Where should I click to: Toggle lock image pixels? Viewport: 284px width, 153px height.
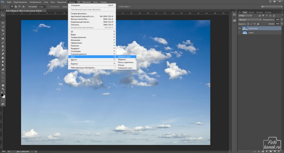click(252, 24)
